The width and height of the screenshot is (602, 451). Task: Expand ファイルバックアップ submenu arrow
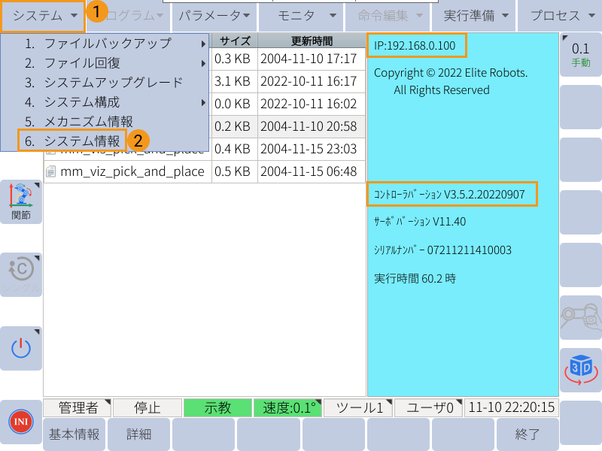pos(203,44)
